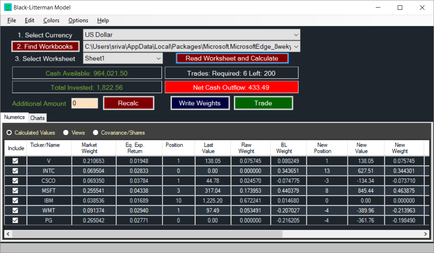Click the red Net Cash Outflow: 433.49 box
Image resolution: width=434 pixels, height=253 pixels.
click(231, 87)
